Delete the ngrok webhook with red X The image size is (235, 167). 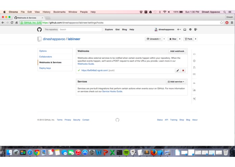tap(183, 70)
